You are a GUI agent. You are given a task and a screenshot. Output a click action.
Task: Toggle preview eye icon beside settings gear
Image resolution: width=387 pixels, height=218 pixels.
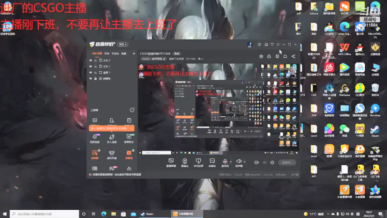265,162
